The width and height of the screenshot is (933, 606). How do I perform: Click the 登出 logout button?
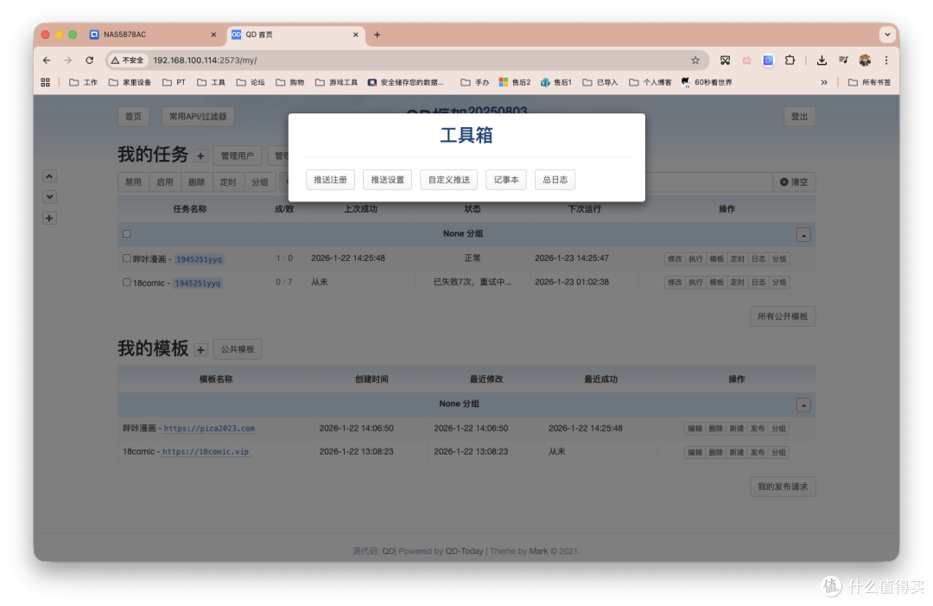click(800, 117)
